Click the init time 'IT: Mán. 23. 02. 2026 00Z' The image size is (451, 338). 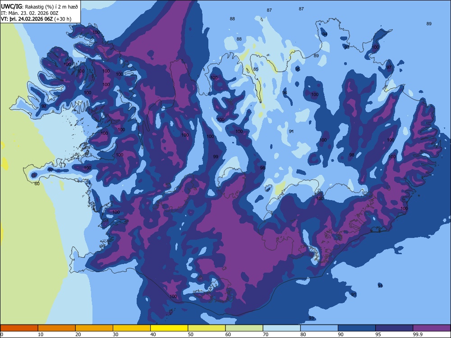(x=30, y=13)
